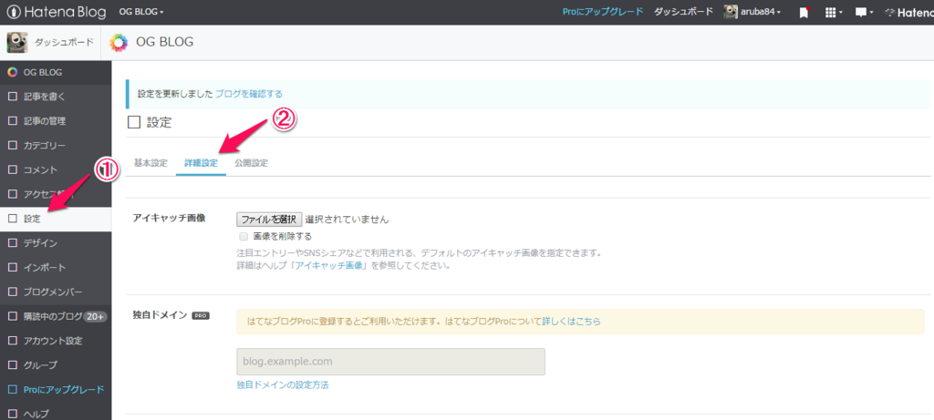
Task: Open the アイキャッチ画像 help link
Action: [330, 266]
